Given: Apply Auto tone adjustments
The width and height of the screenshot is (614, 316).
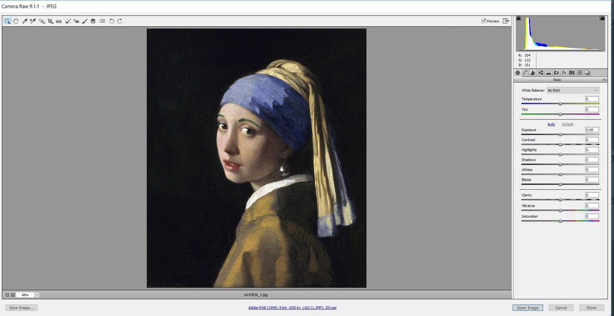Looking at the screenshot, I should point(551,124).
